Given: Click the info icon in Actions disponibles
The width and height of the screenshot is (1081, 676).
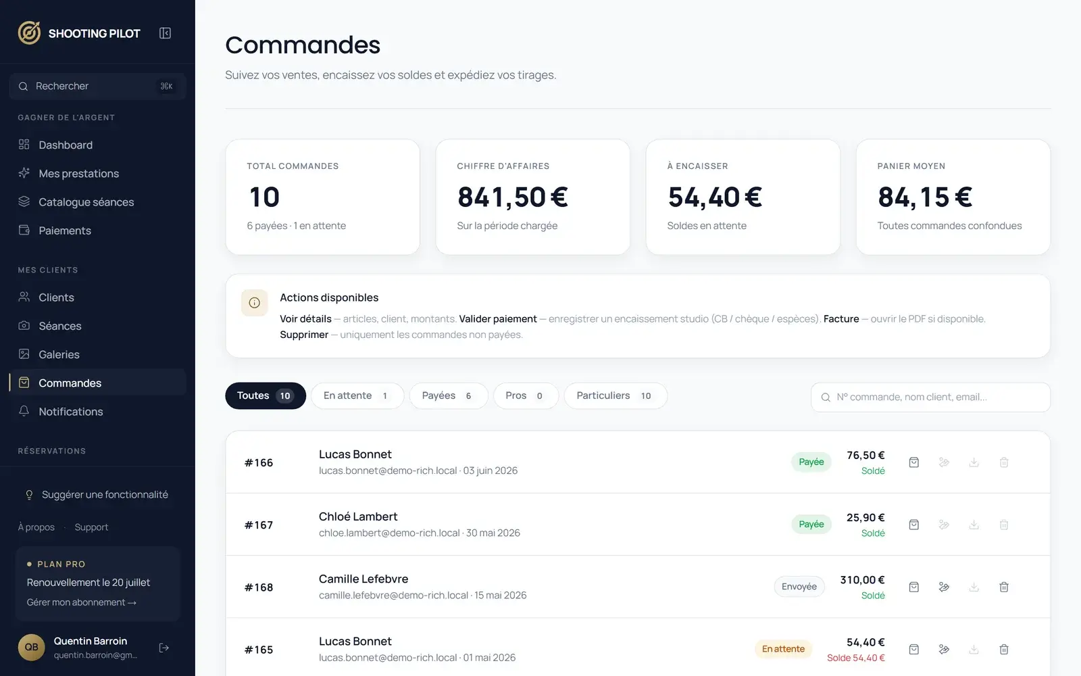Looking at the screenshot, I should point(254,303).
